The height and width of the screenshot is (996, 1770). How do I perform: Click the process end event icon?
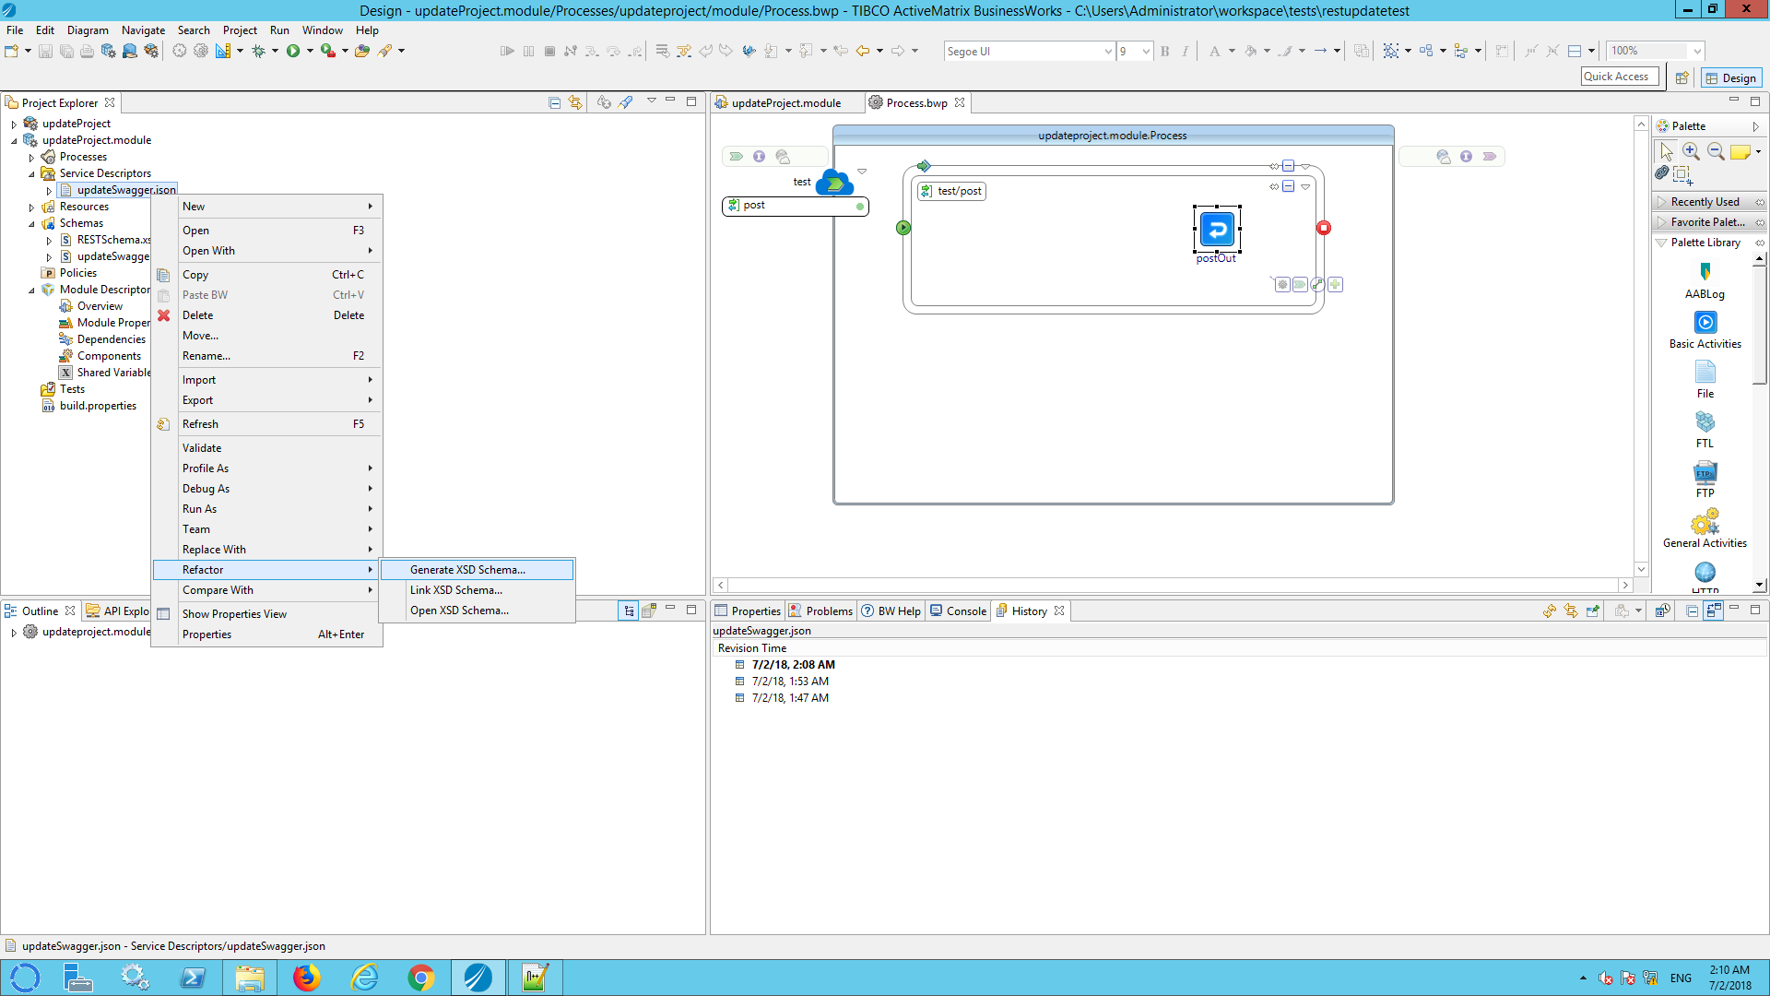click(x=1324, y=228)
